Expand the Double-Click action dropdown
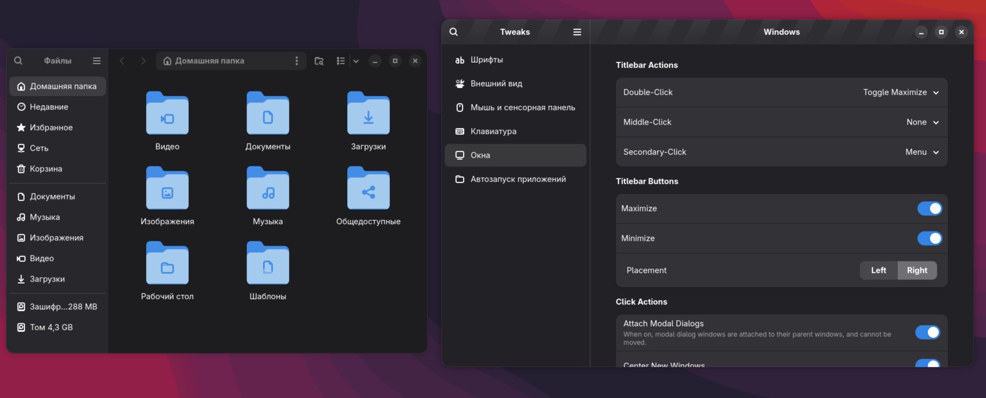Screen dimensions: 986x398 coord(901,92)
